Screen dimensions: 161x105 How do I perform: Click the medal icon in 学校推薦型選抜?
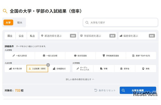tap(104, 56)
